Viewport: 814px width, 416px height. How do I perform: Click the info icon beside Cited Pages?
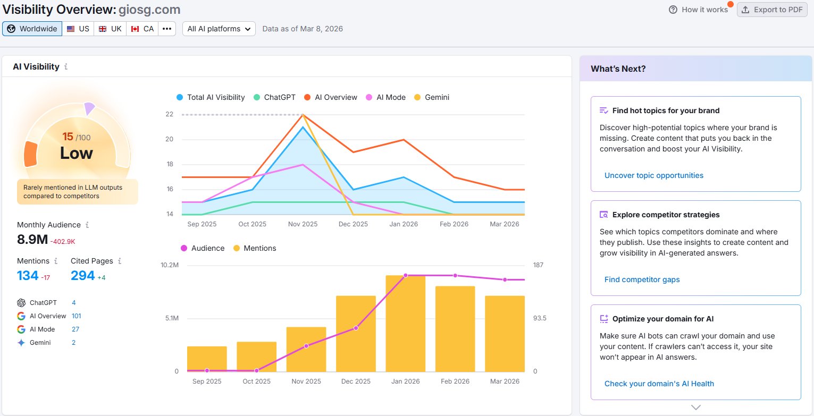[120, 261]
